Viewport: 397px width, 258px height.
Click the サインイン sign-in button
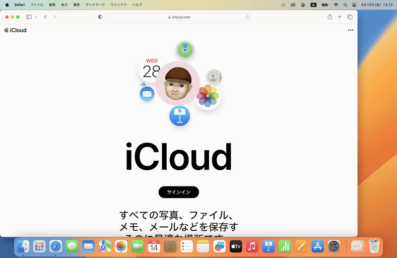tap(179, 192)
